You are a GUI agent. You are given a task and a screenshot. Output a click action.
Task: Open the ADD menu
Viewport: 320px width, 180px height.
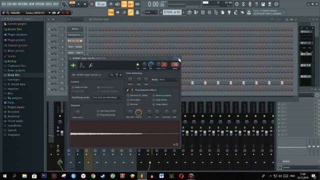[14, 4]
